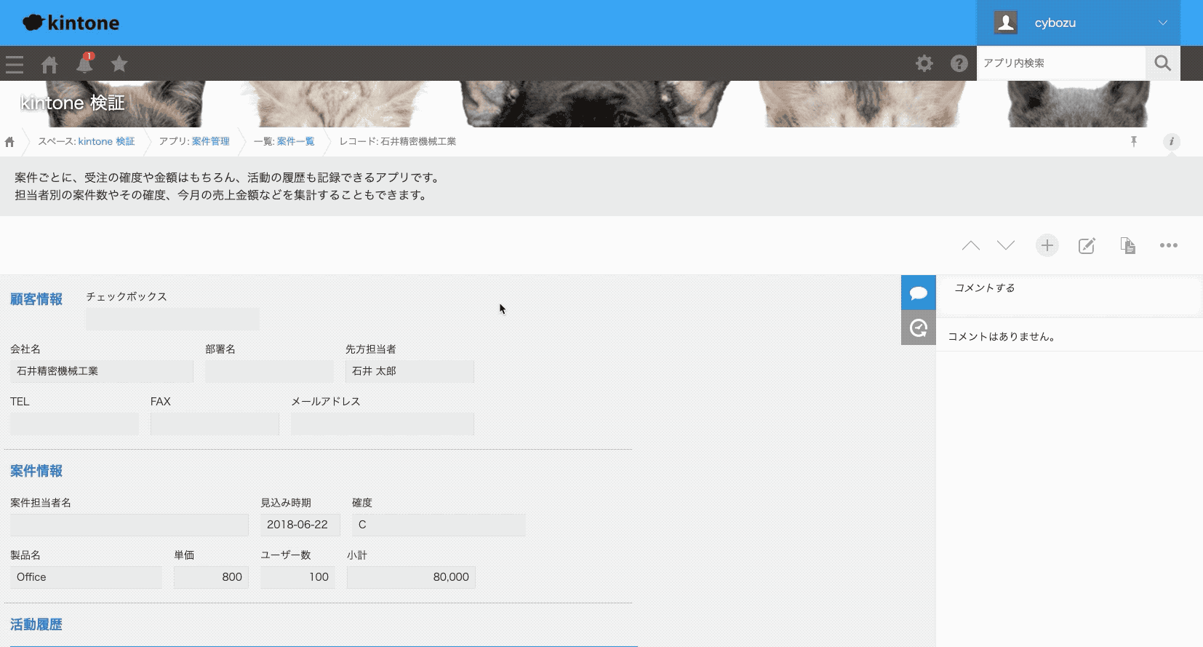
Task: Add a new record with plus icon
Action: (x=1047, y=246)
